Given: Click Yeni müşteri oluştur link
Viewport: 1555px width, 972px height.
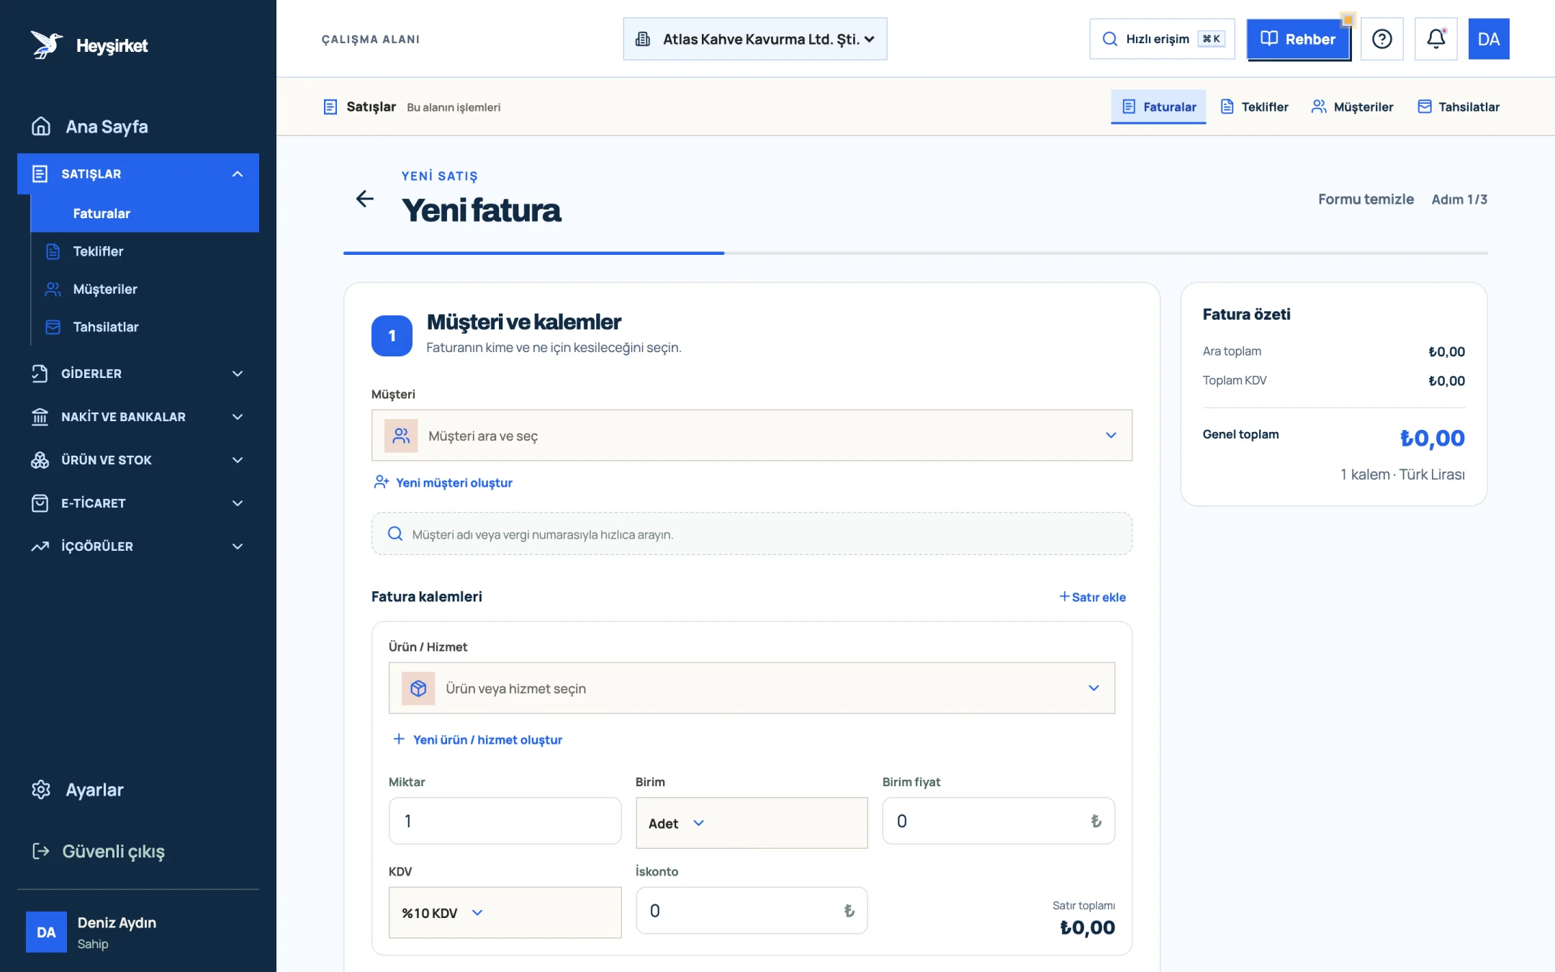Looking at the screenshot, I should coord(443,482).
